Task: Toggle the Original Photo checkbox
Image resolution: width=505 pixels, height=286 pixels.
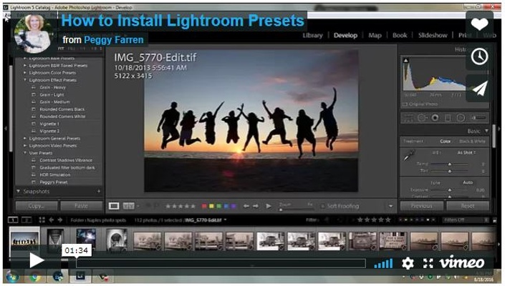Action: pyautogui.click(x=405, y=104)
